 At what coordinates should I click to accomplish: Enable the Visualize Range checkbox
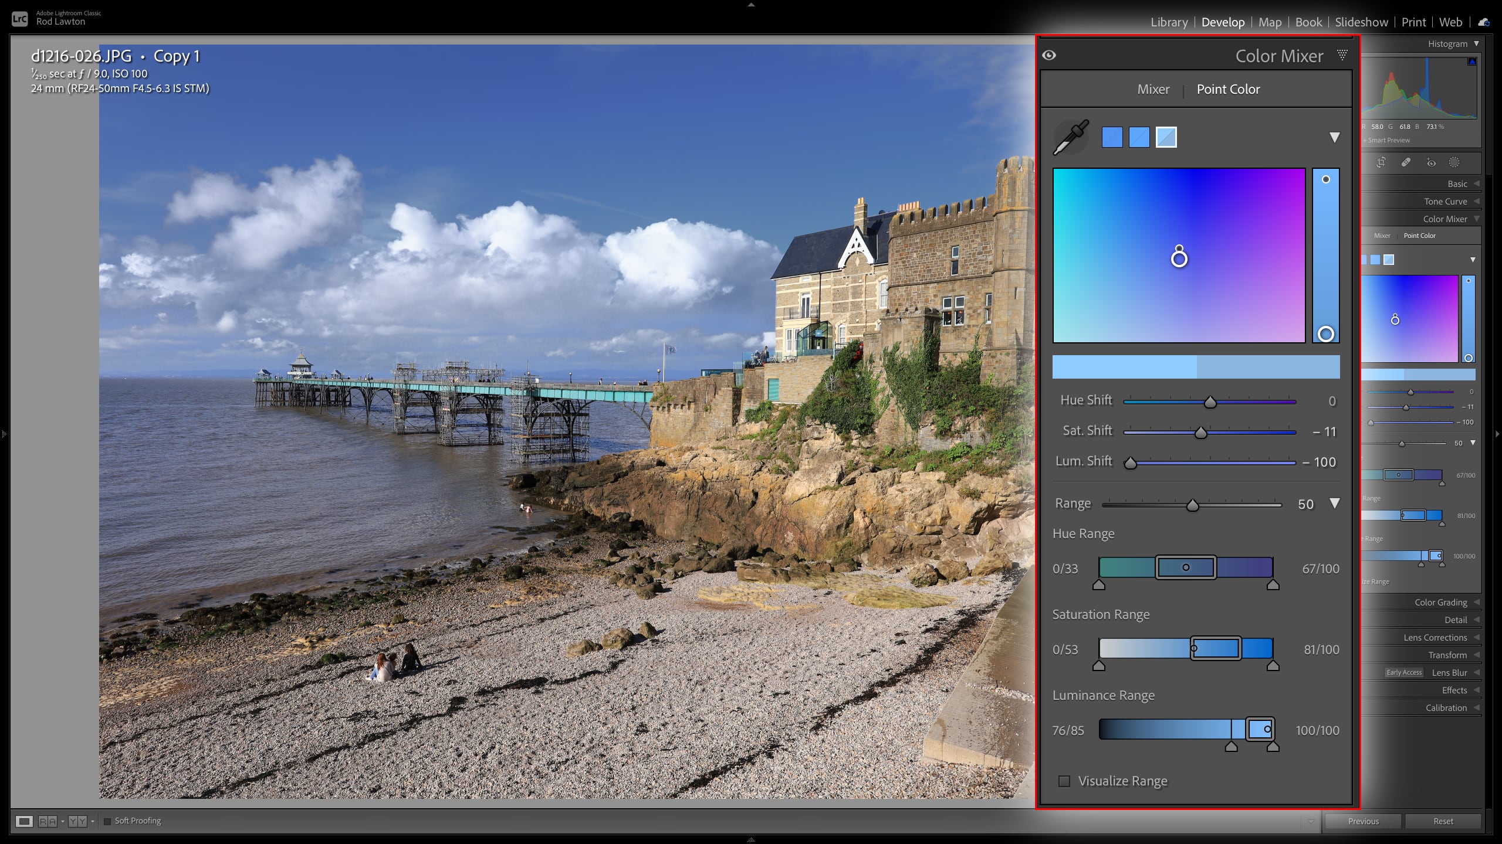coord(1064,781)
